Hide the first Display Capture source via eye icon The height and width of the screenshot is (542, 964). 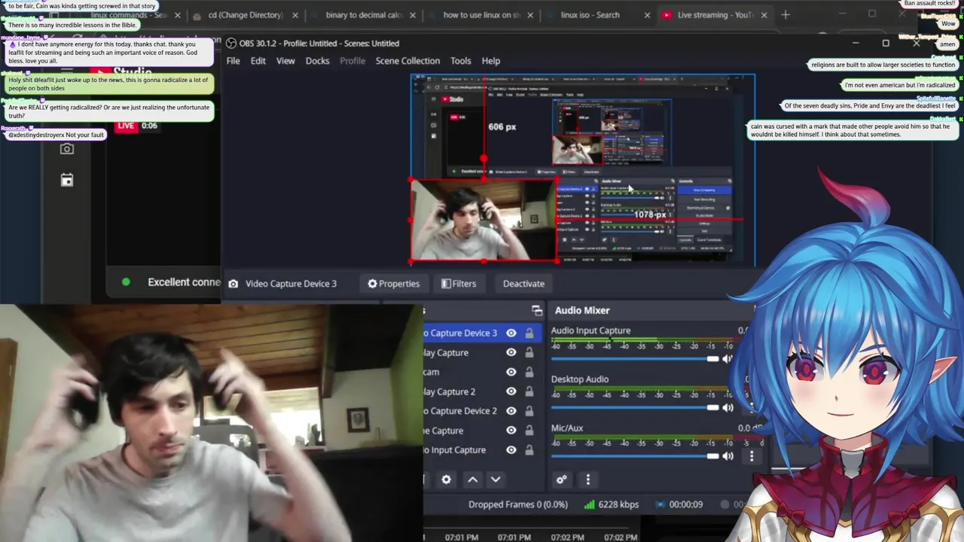[511, 352]
